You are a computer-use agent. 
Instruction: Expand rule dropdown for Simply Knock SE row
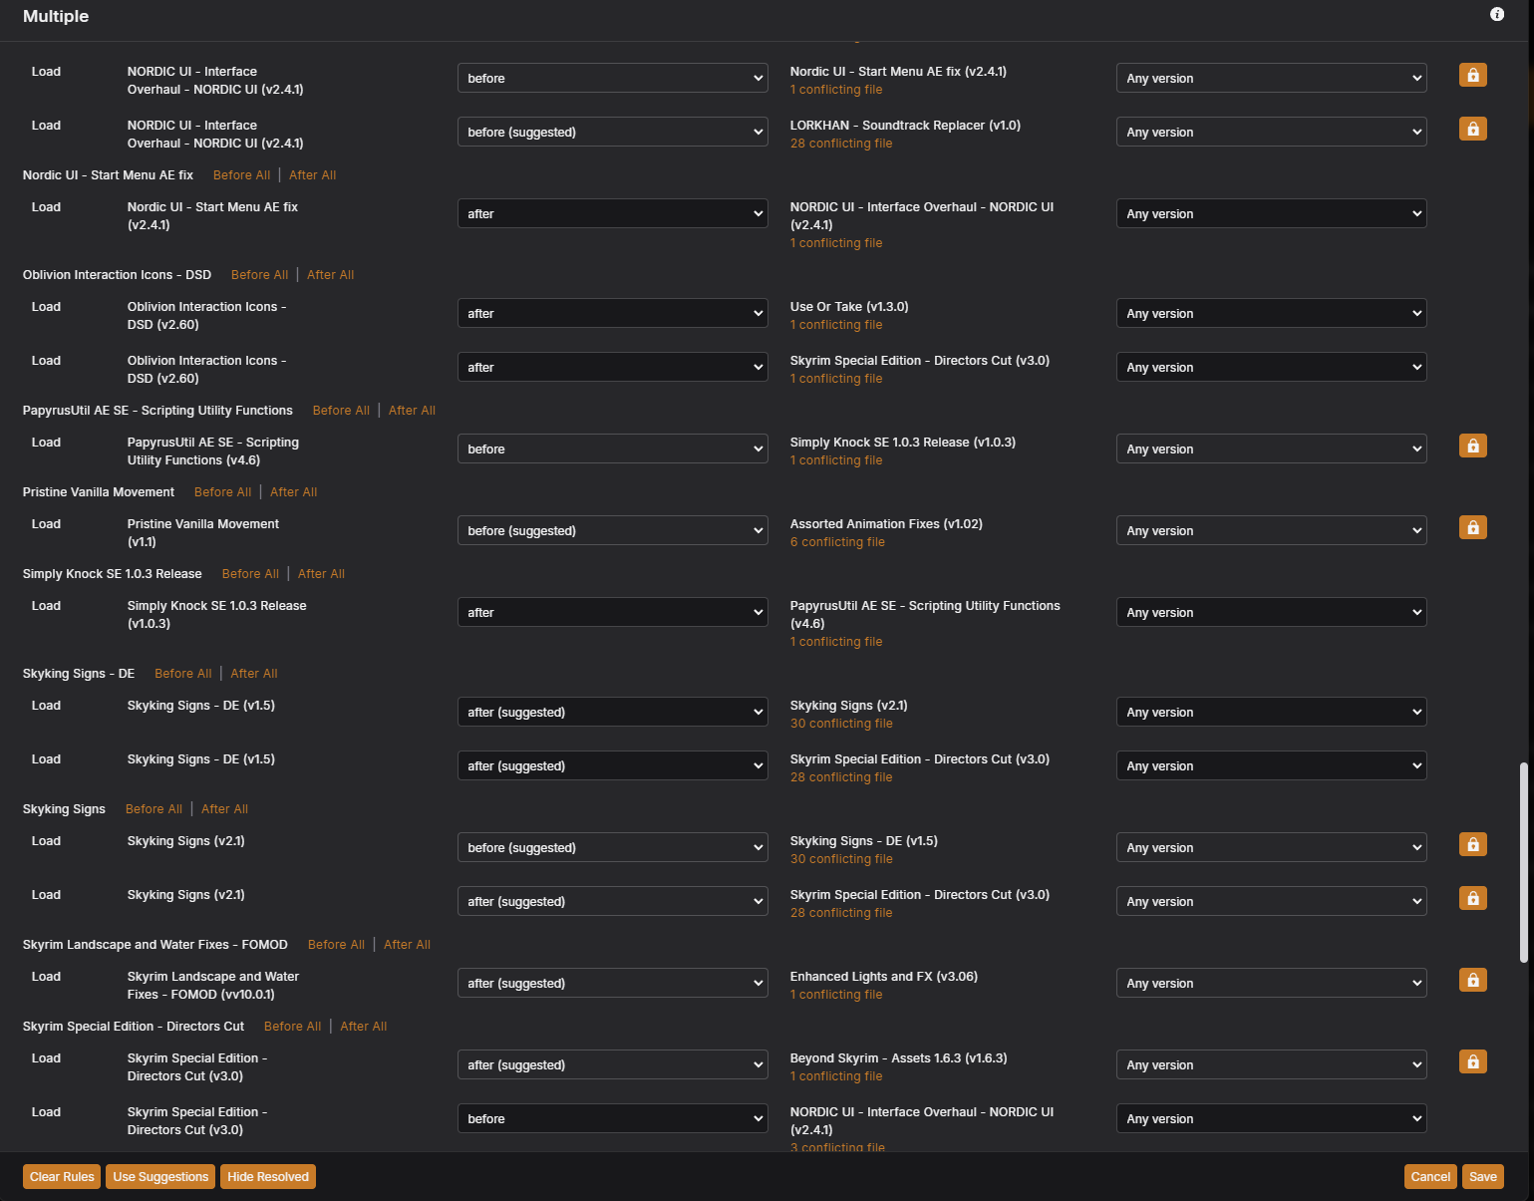click(612, 612)
